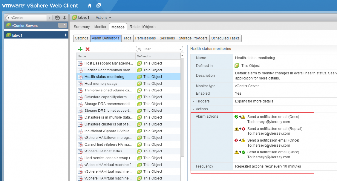
Task: Select the Alarm Definitions sub-tab
Action: [x=106, y=38]
